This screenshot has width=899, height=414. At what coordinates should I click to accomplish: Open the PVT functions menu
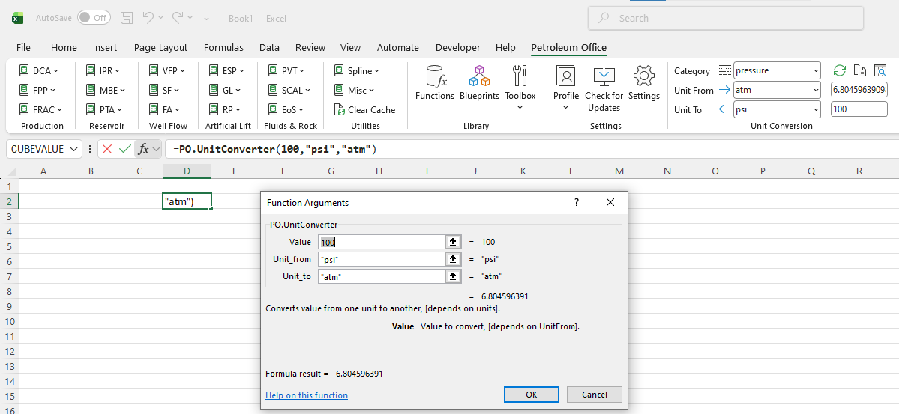(x=286, y=71)
